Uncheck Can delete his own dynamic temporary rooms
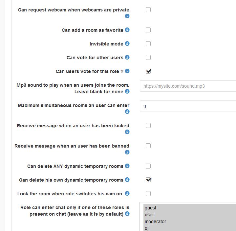The width and height of the screenshot is (236, 231). pos(148,180)
